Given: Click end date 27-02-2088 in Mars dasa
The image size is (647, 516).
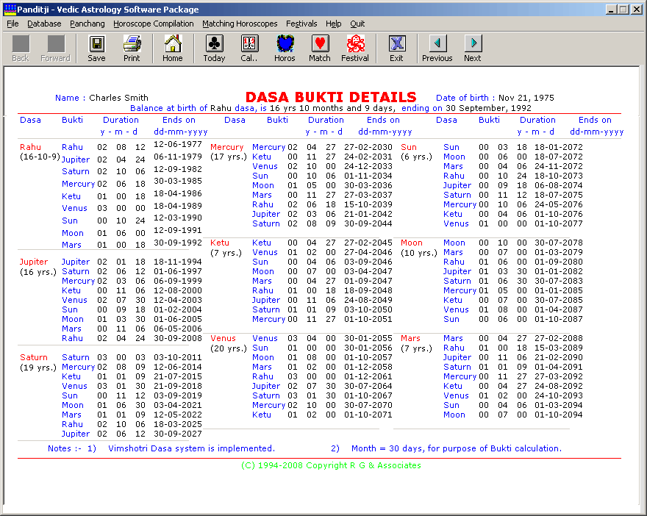Looking at the screenshot, I should click(559, 338).
